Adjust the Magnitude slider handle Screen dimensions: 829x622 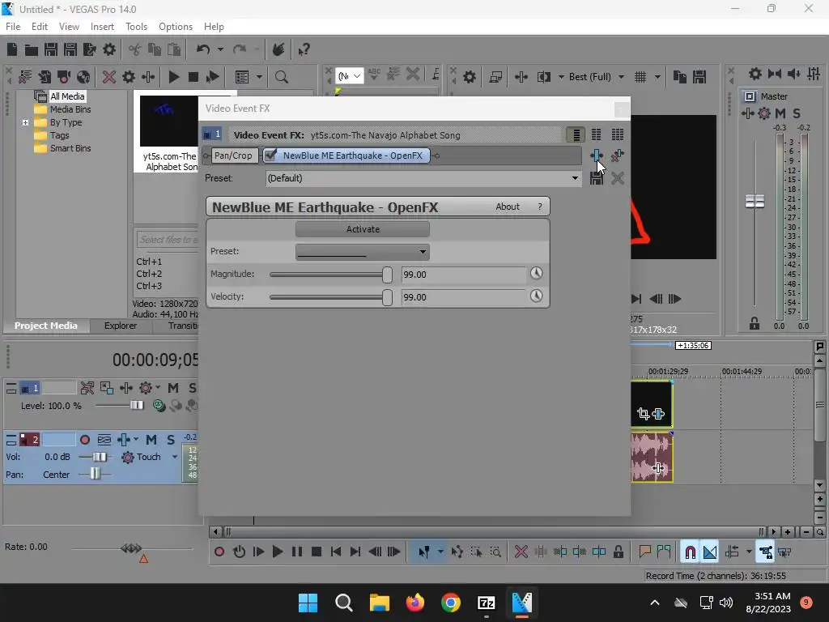pyautogui.click(x=388, y=275)
